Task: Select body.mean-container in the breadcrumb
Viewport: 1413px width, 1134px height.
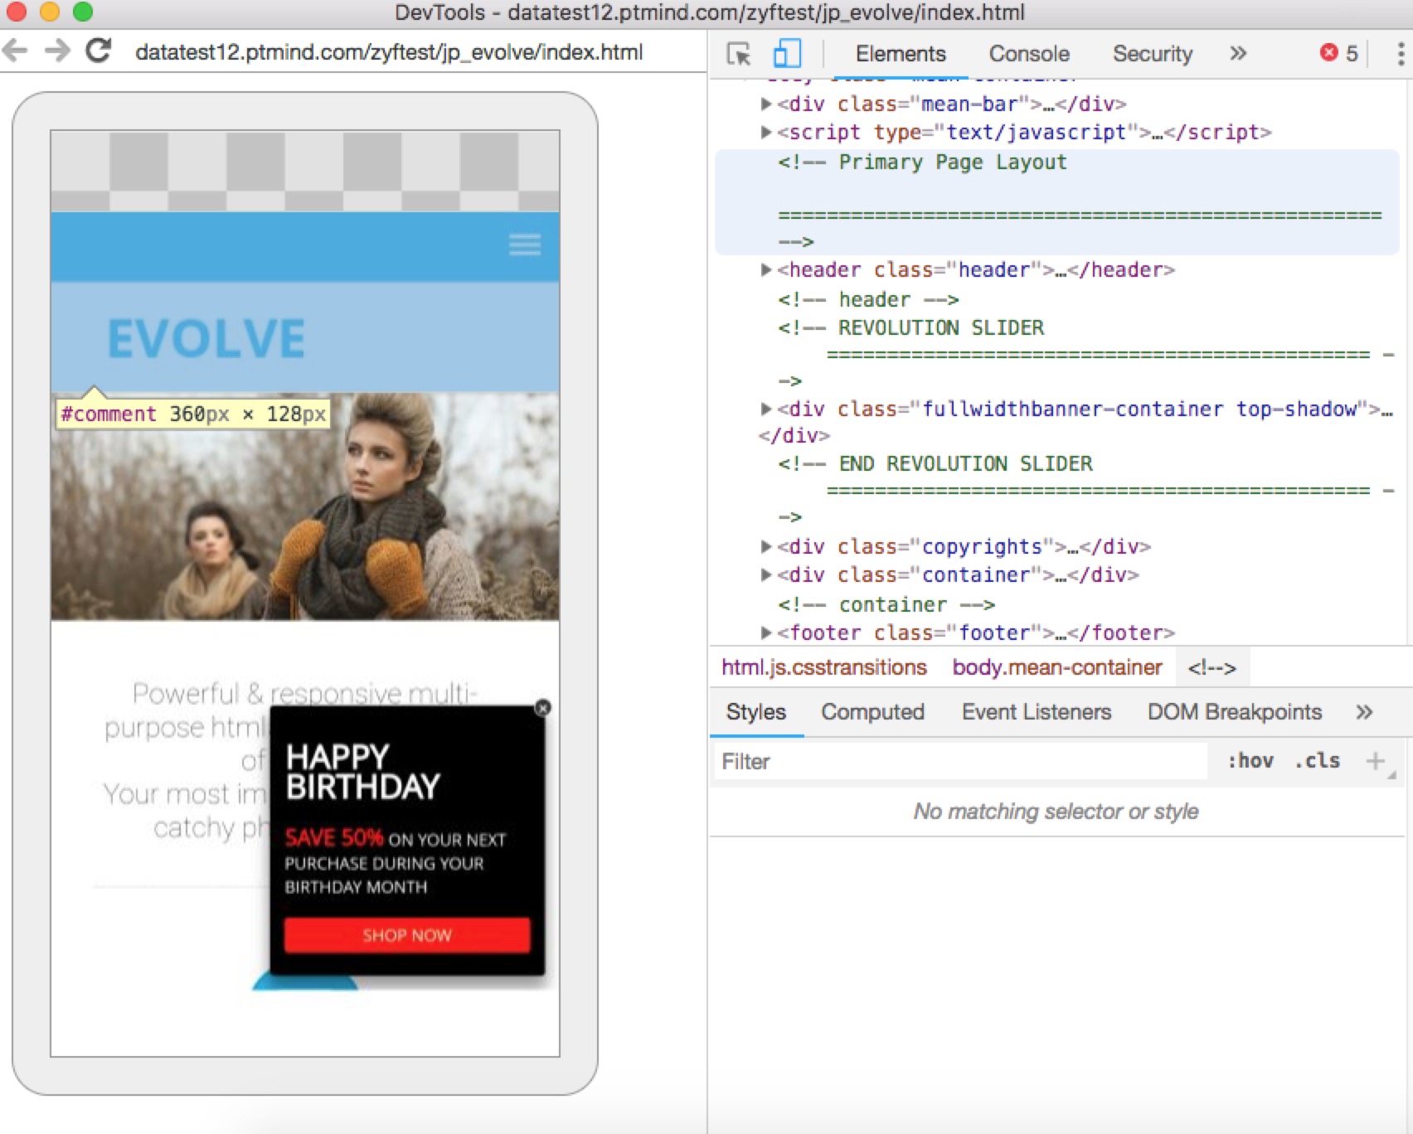Action: 1057,667
